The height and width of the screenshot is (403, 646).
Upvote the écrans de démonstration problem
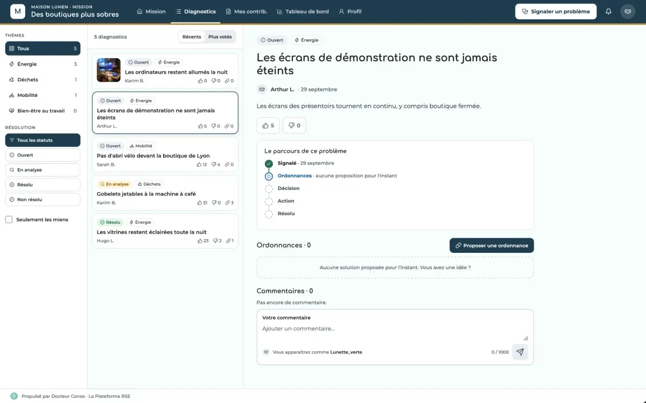[268, 125]
